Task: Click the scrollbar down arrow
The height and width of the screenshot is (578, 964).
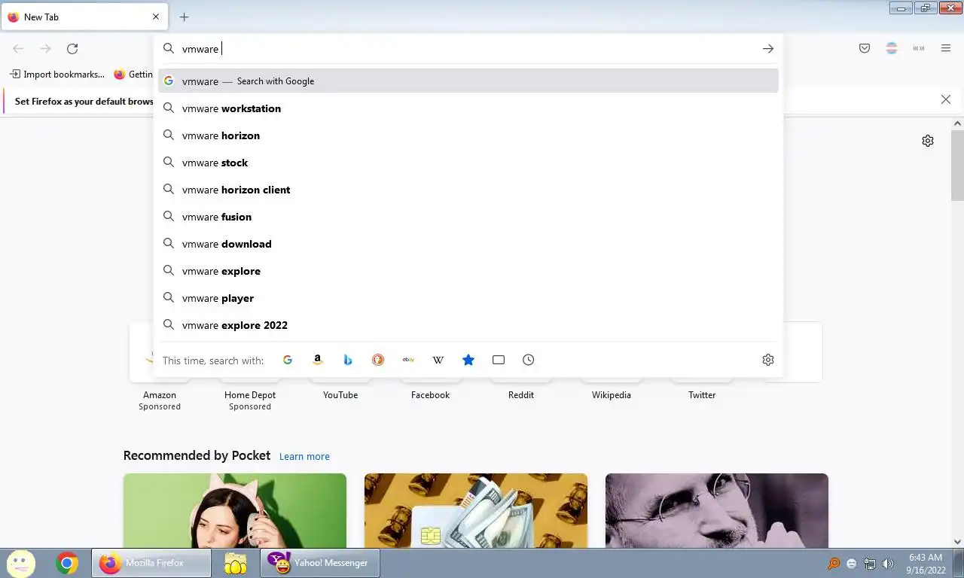Action: pos(957,541)
